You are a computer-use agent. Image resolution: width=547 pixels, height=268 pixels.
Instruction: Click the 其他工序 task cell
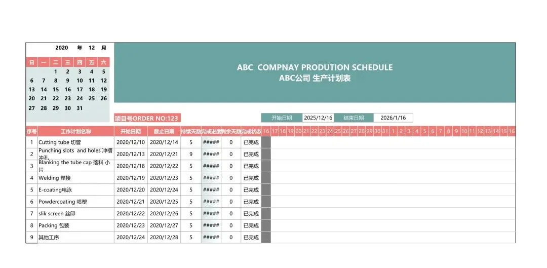click(75, 238)
